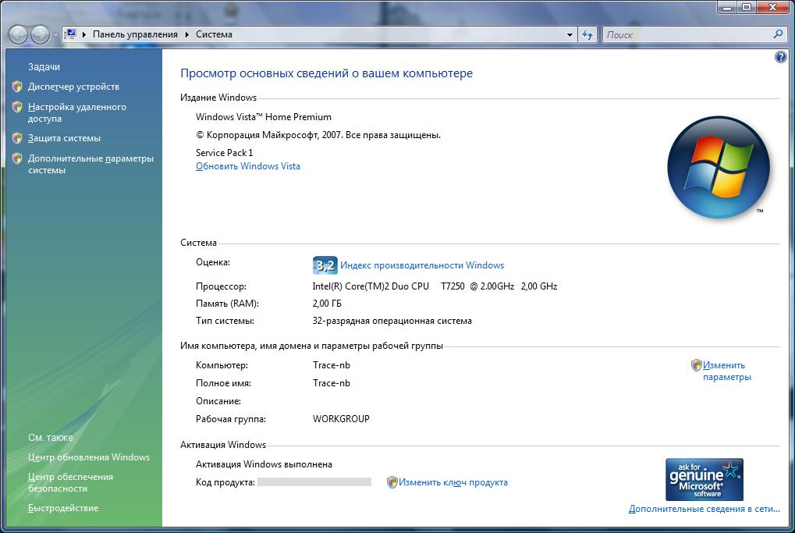
Task: Open Быстродействие link in sidebar
Action: tap(63, 508)
